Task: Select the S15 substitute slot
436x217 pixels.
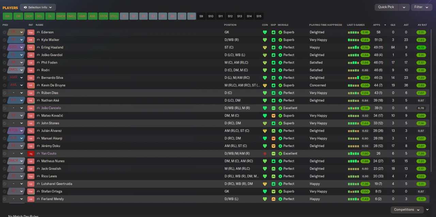Action: pos(259,16)
